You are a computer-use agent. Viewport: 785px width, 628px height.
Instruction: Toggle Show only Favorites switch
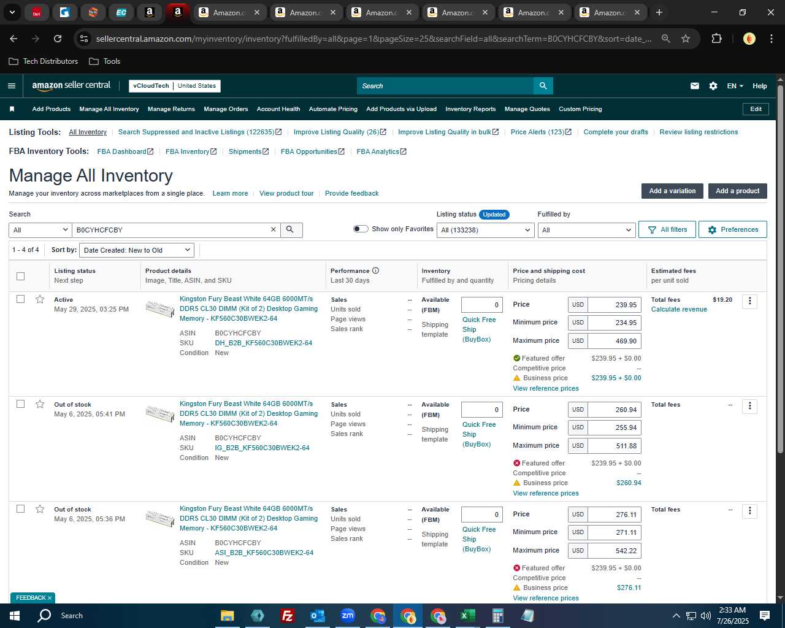(x=361, y=229)
